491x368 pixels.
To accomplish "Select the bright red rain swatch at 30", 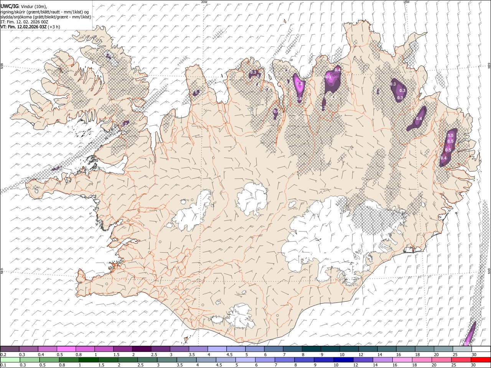I will (x=480, y=360).
